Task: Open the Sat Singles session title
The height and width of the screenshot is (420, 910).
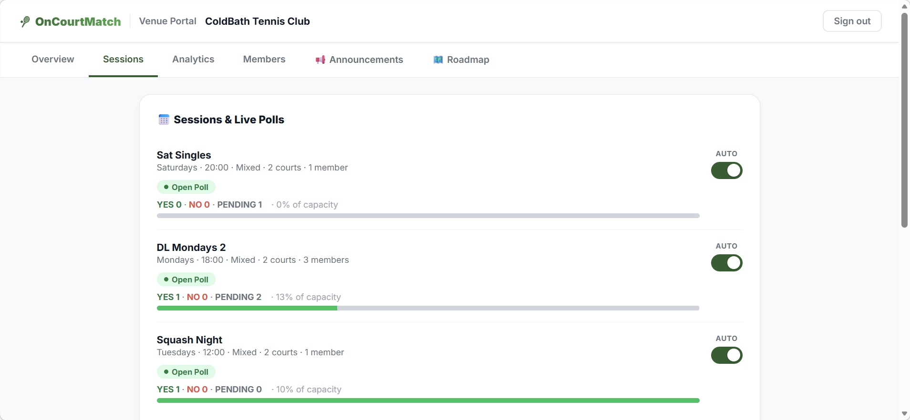Action: point(184,155)
